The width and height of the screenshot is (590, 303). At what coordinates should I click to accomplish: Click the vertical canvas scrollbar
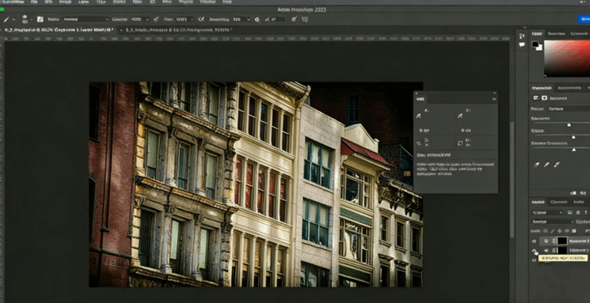tap(511, 179)
